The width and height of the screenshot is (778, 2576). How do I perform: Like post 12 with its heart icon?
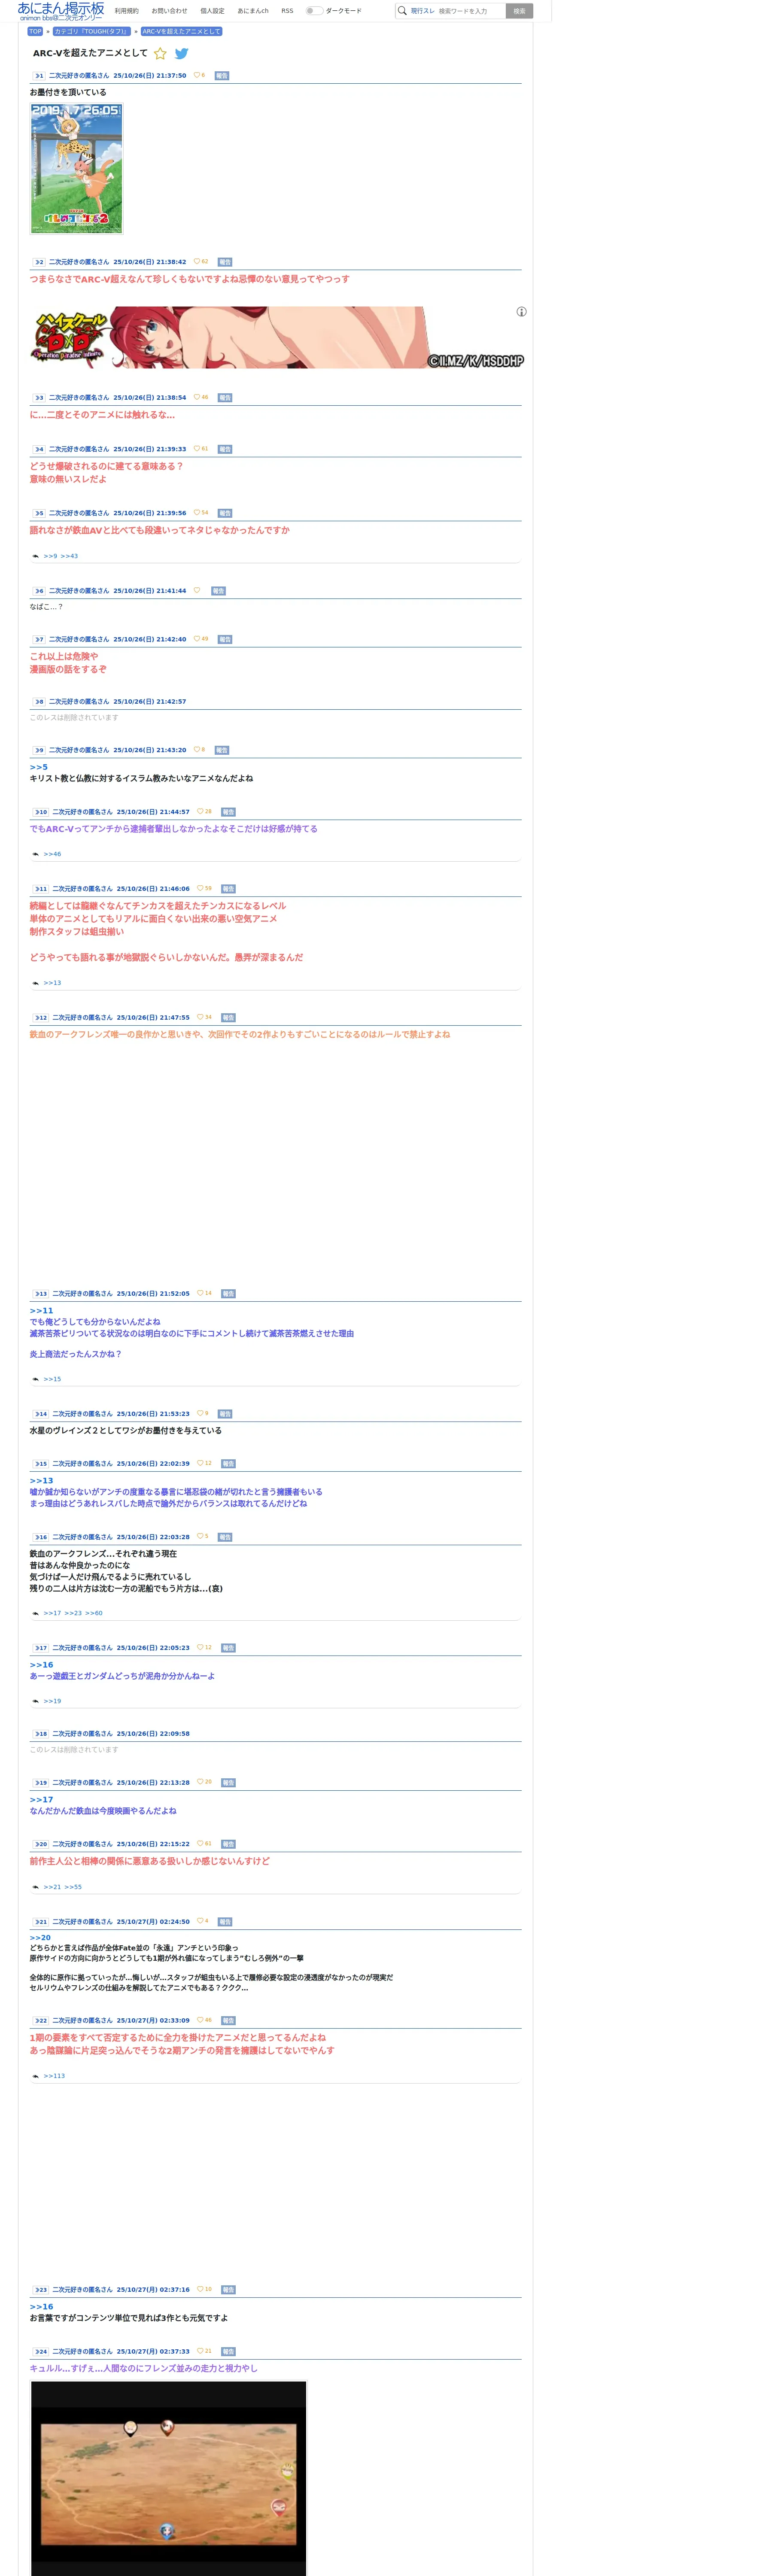(x=200, y=1017)
